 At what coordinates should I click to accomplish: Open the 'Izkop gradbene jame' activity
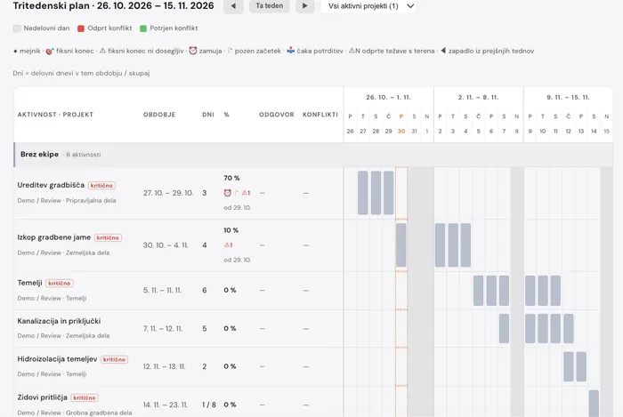(x=54, y=237)
